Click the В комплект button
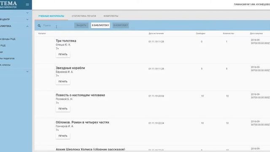Image resolution: width=270 pixels, height=152 pixels. [x=121, y=25]
